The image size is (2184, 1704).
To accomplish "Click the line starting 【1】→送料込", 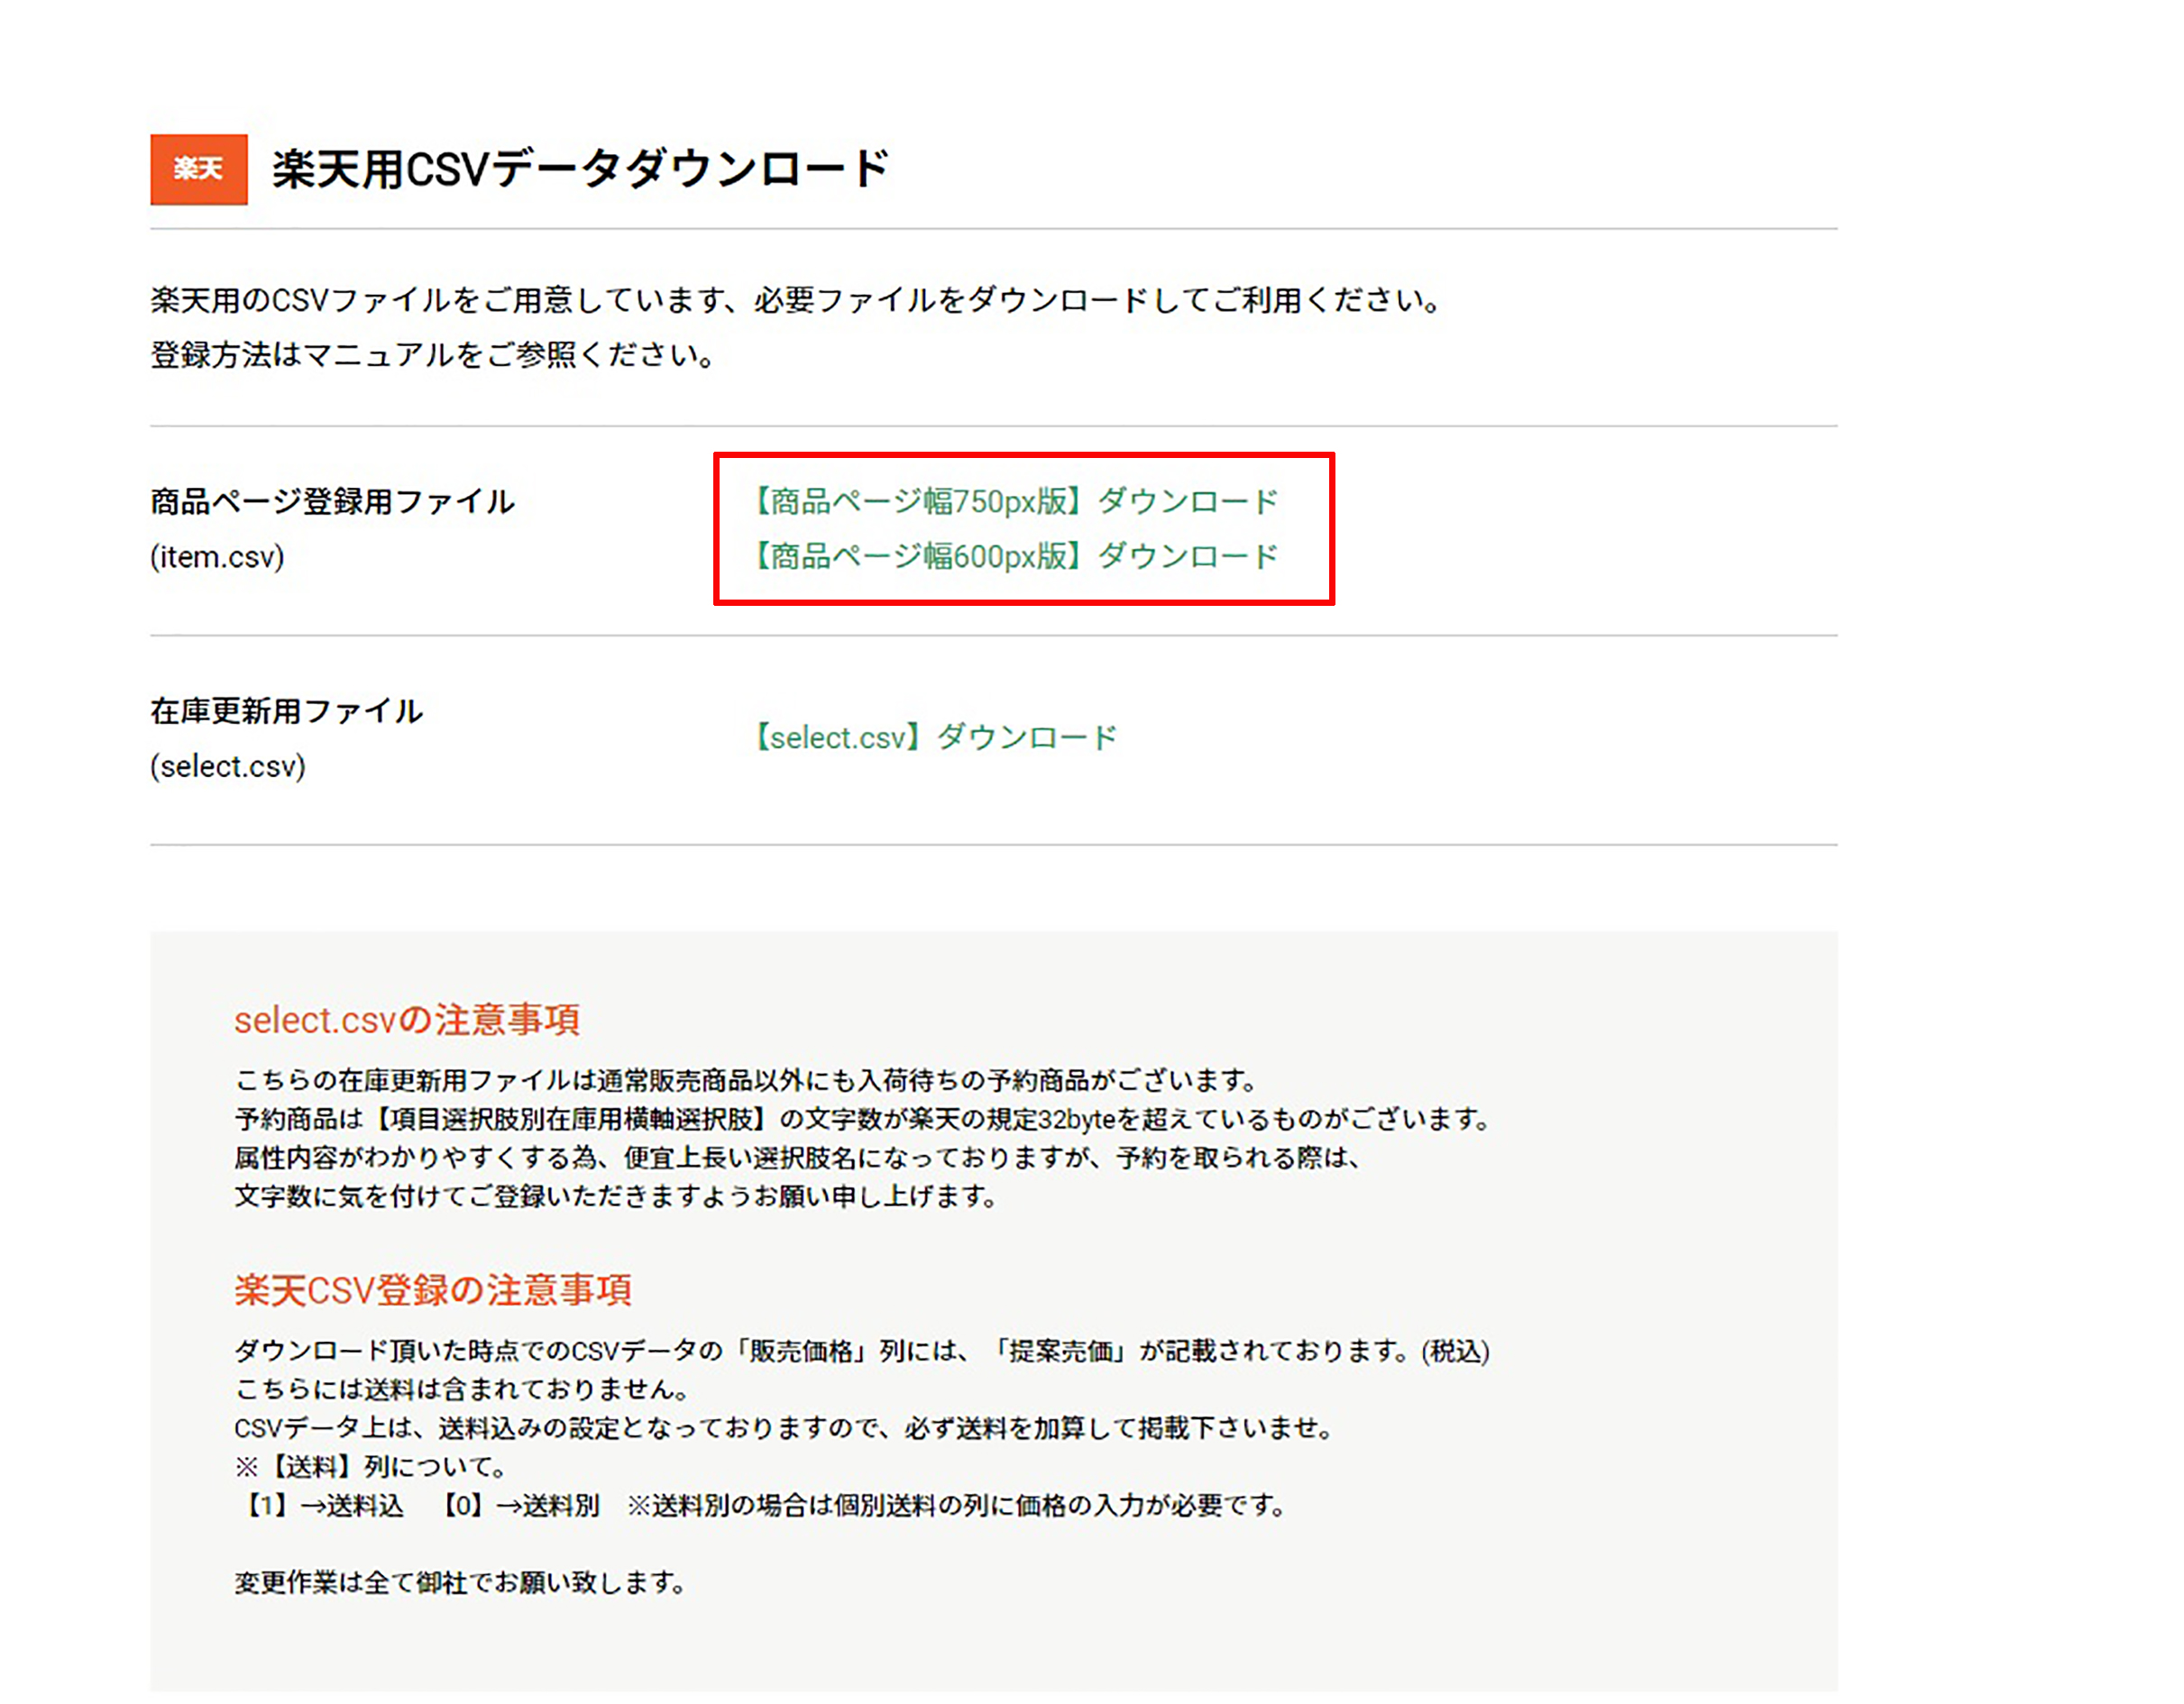I will 763,1505.
